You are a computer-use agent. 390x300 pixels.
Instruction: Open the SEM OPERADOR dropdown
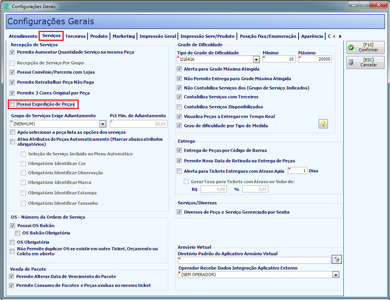336,275
